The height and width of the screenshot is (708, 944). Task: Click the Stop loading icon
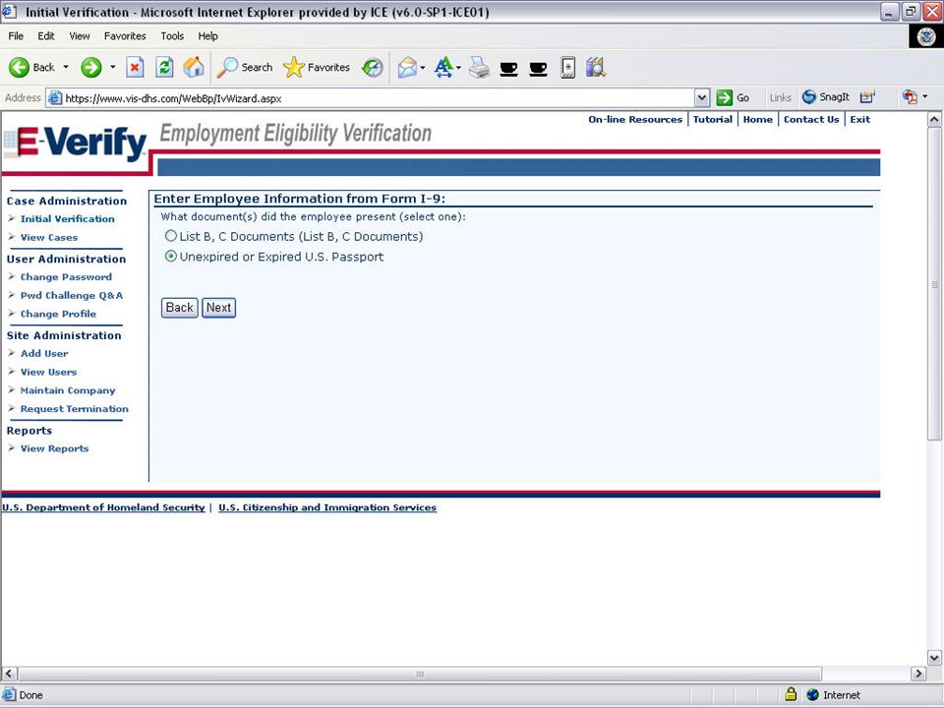tap(135, 68)
